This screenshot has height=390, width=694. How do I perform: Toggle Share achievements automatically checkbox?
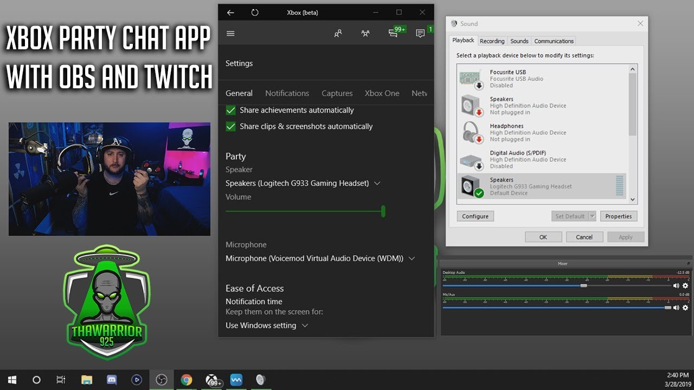pyautogui.click(x=231, y=110)
